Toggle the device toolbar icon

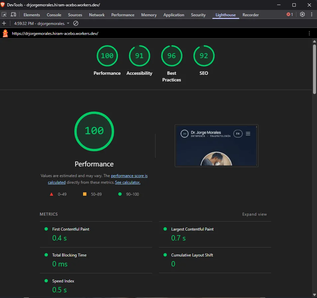click(x=13, y=15)
